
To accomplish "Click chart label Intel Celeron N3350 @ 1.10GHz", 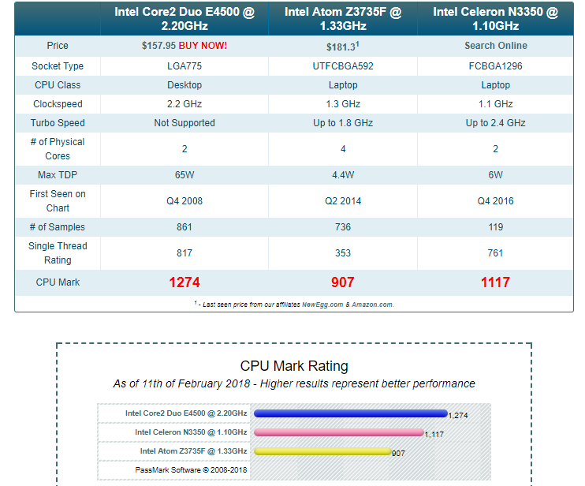I will pos(191,432).
